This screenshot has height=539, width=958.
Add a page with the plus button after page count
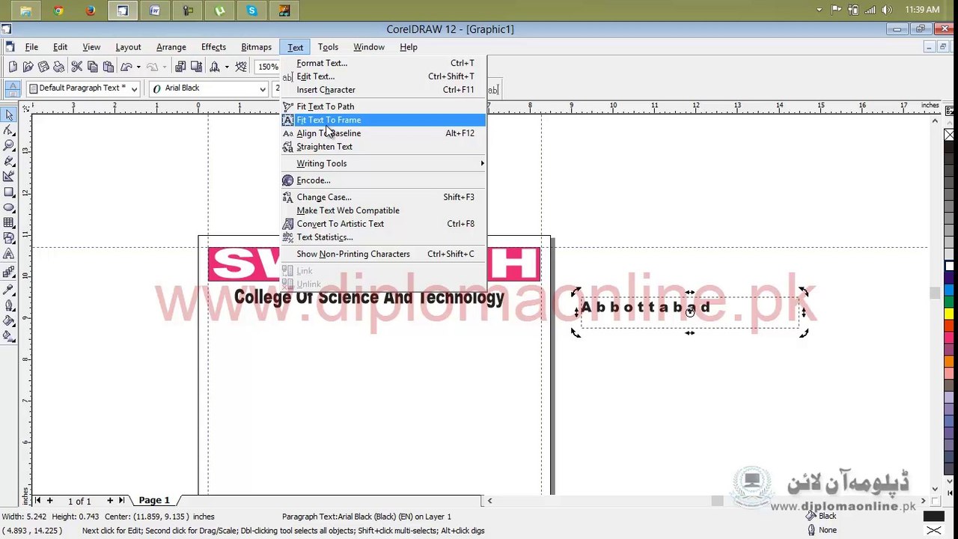click(109, 500)
